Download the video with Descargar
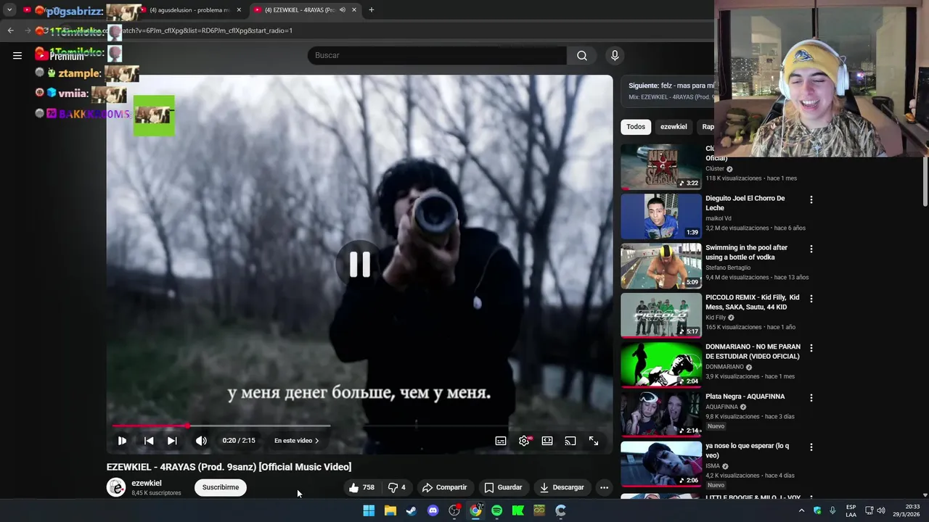This screenshot has height=522, width=929. click(562, 487)
